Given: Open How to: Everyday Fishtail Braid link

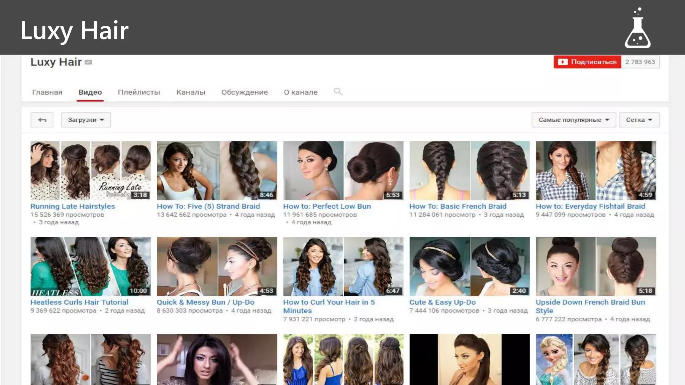Looking at the screenshot, I should [x=590, y=206].
